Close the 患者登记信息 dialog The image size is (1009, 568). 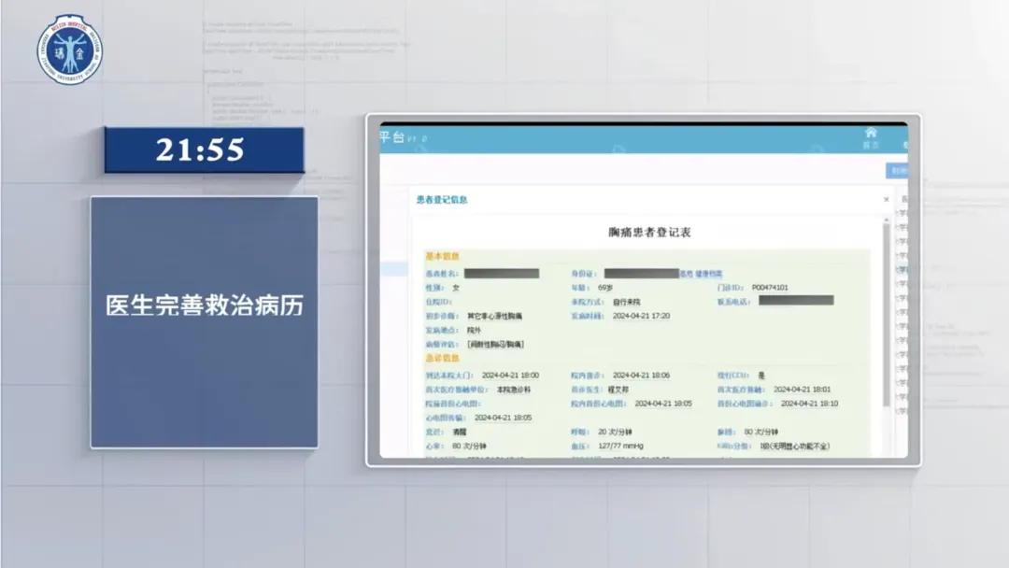coord(886,200)
